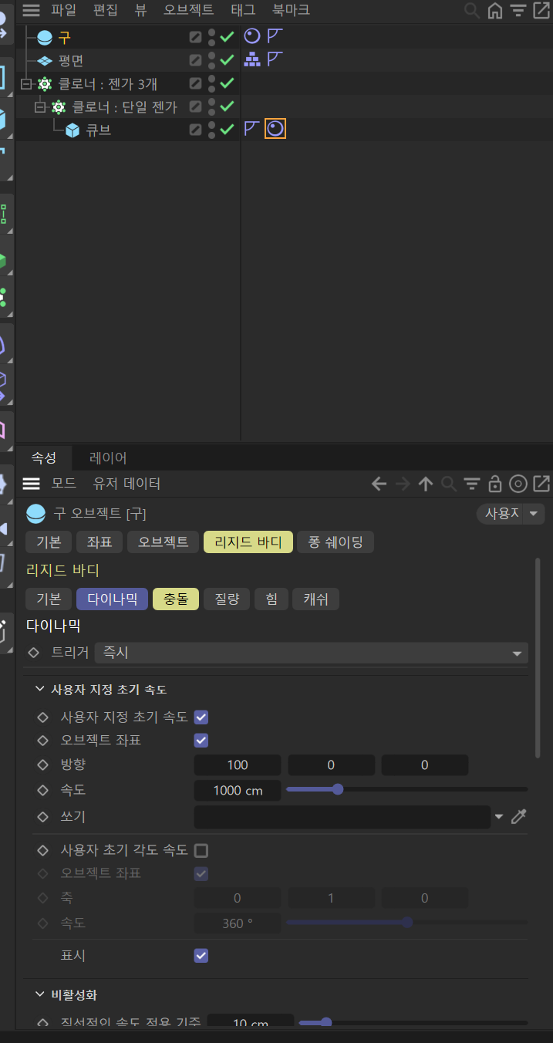This screenshot has width=553, height=1043.
Task: Select the 질량 sub-tab
Action: pos(227,599)
